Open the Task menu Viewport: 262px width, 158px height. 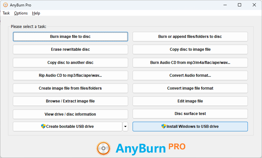tap(6, 13)
